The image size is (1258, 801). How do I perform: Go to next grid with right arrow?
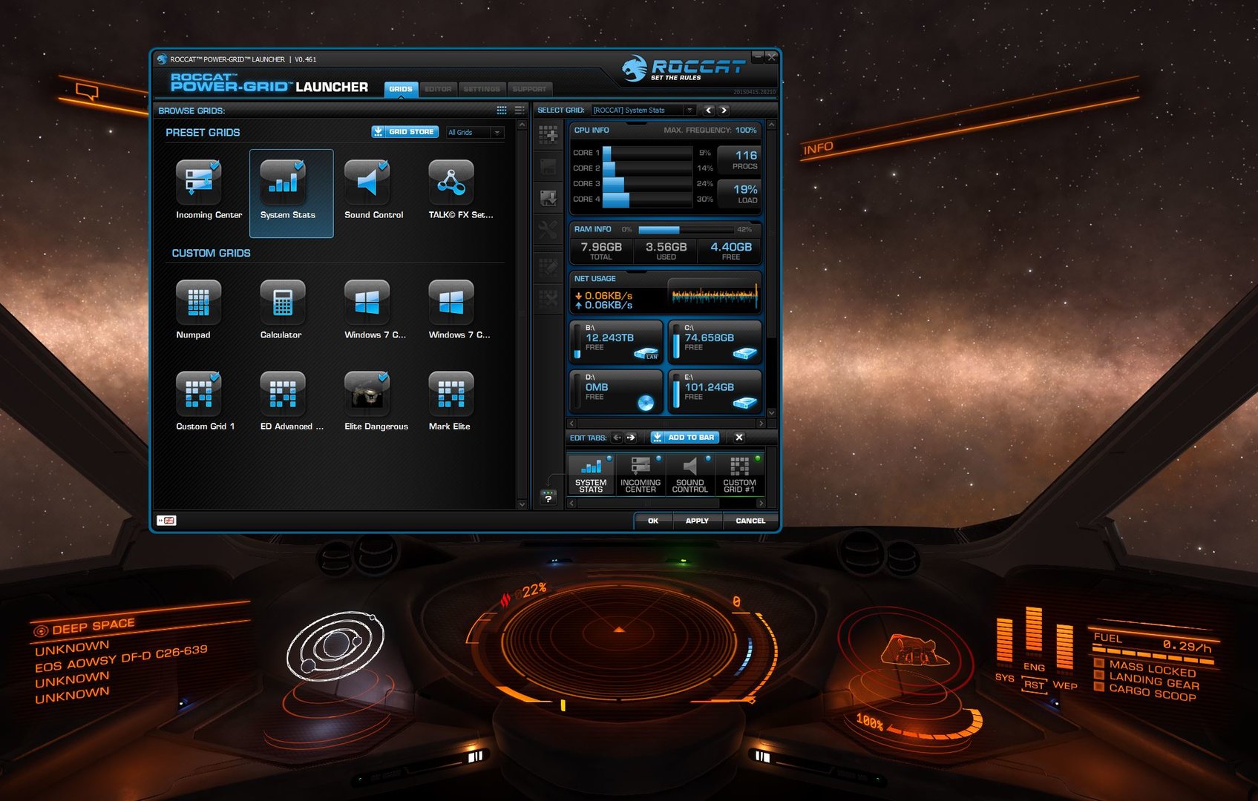[x=724, y=111]
